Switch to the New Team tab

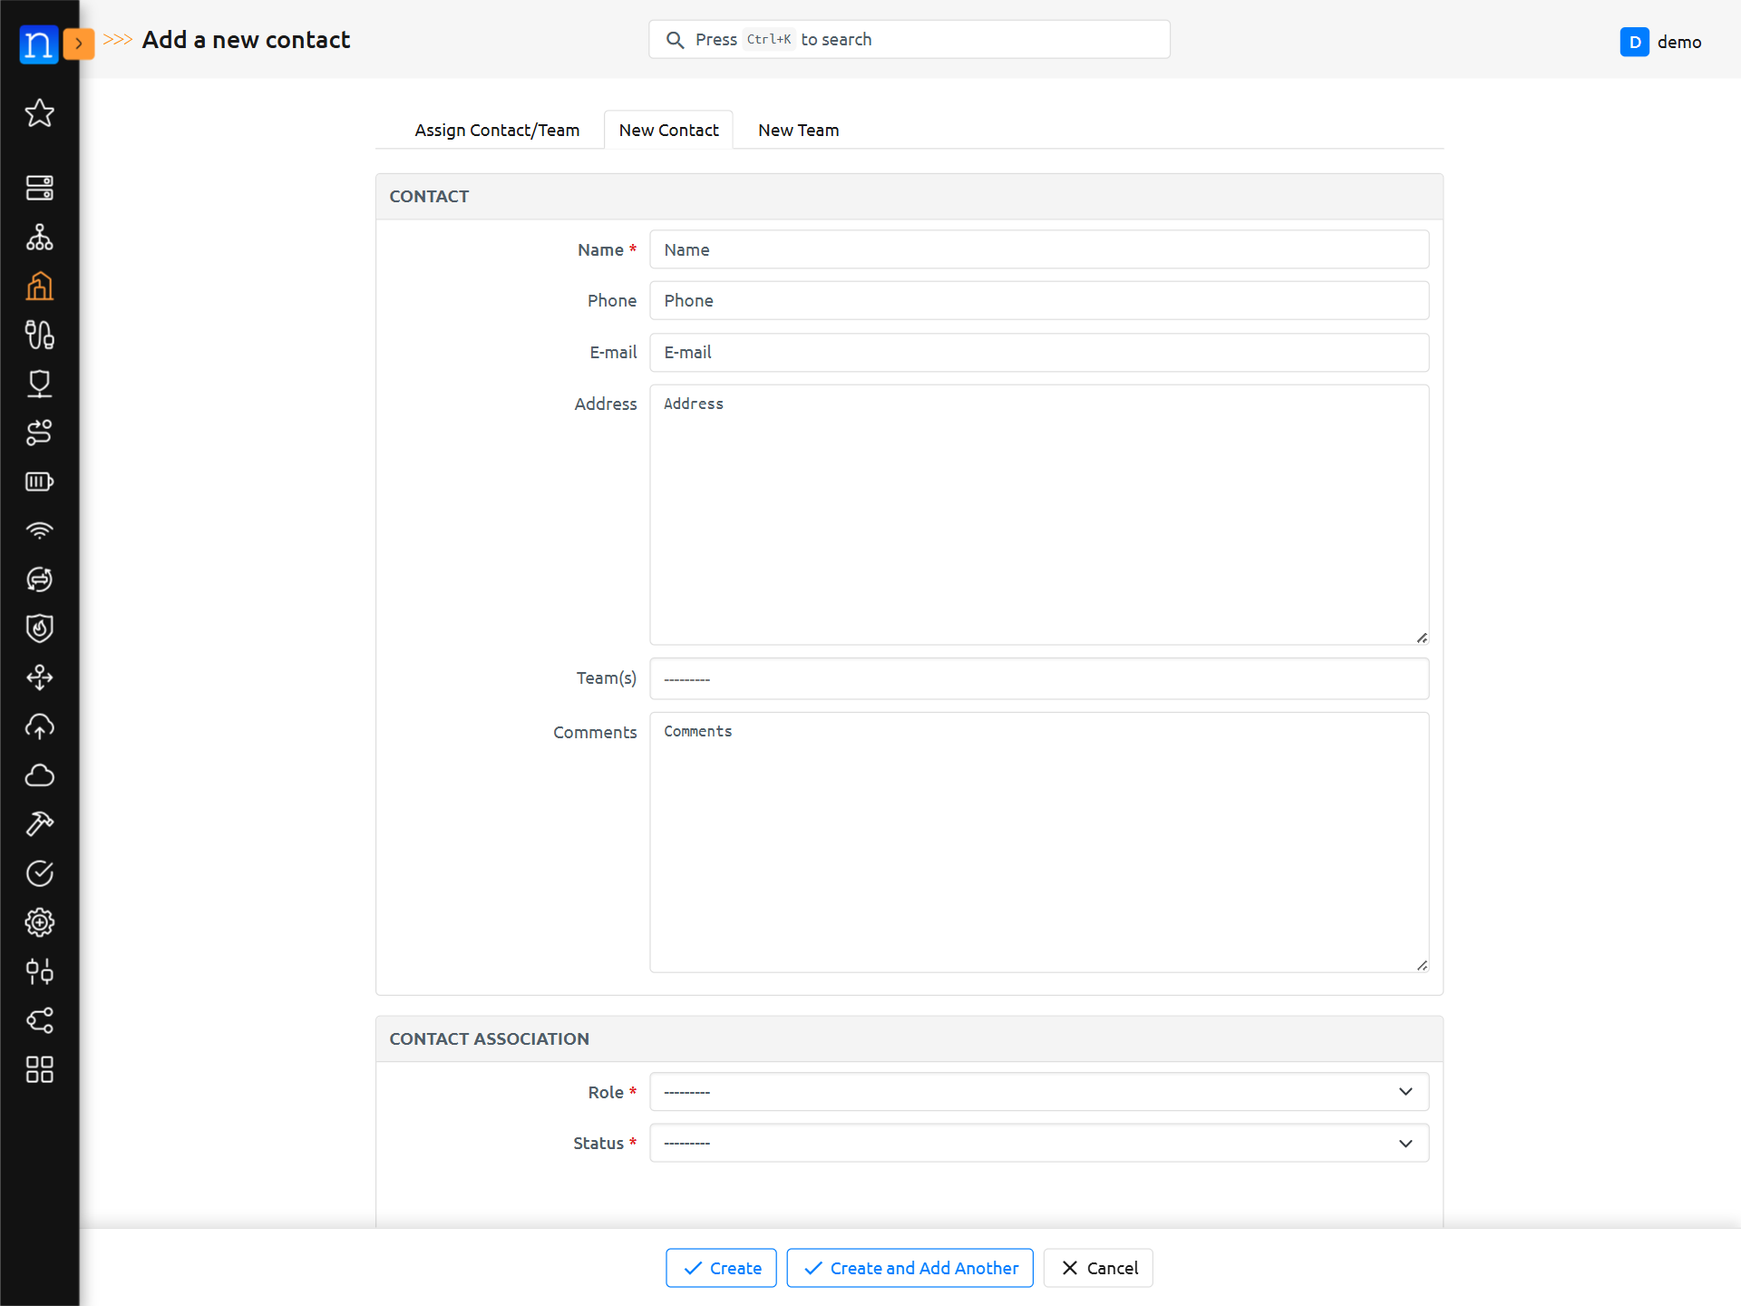point(798,130)
